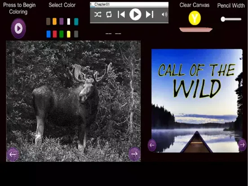Select the white color swatch
Viewport: 248px width, 186px height.
pos(69,22)
